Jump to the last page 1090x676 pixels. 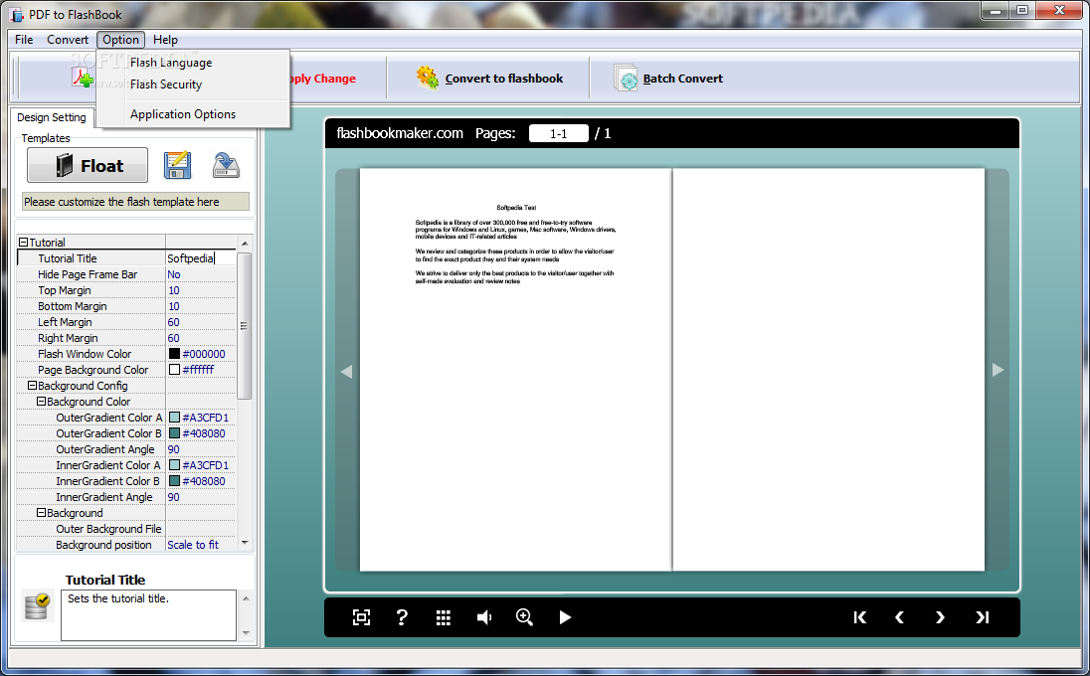pyautogui.click(x=982, y=617)
